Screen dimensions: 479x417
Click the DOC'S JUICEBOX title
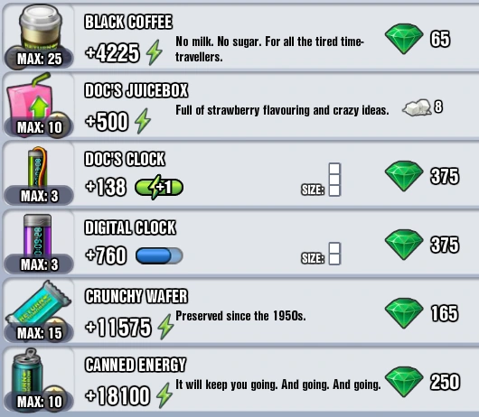[136, 90]
